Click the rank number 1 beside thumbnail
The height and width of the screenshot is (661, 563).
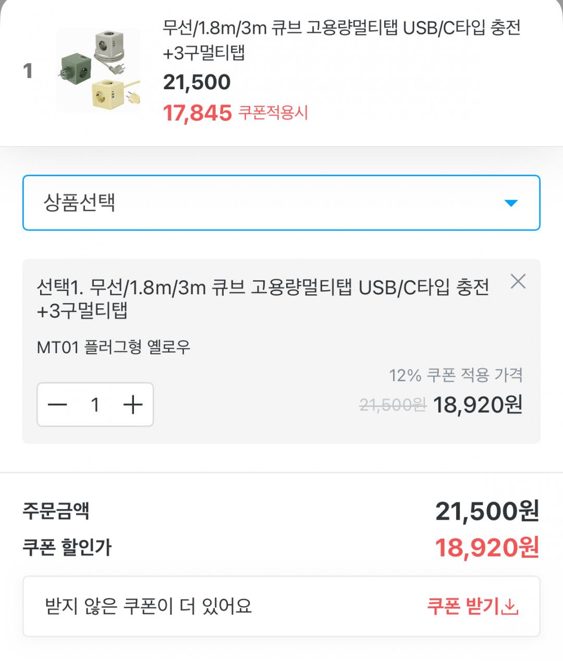(x=28, y=71)
